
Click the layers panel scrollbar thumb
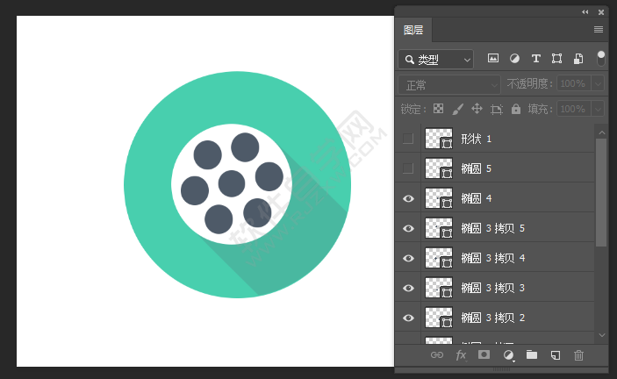click(601, 193)
